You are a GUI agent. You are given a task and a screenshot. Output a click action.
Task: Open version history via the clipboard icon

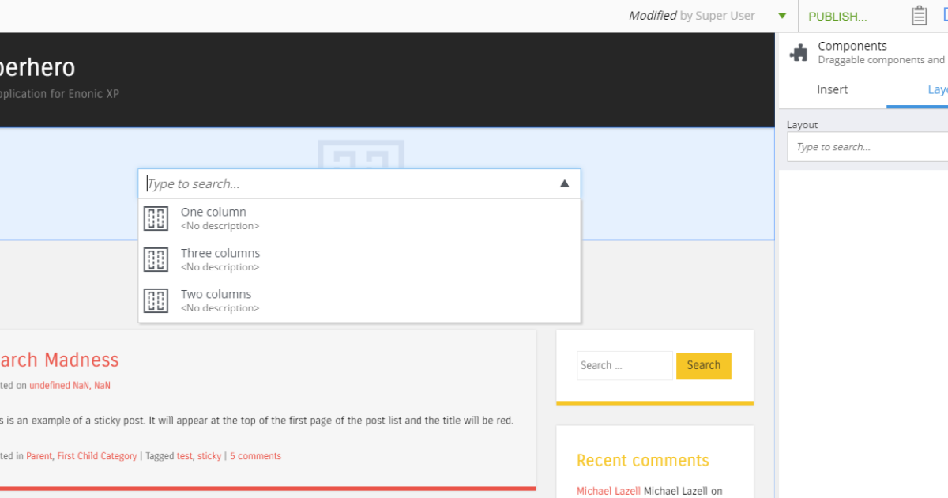coord(919,15)
